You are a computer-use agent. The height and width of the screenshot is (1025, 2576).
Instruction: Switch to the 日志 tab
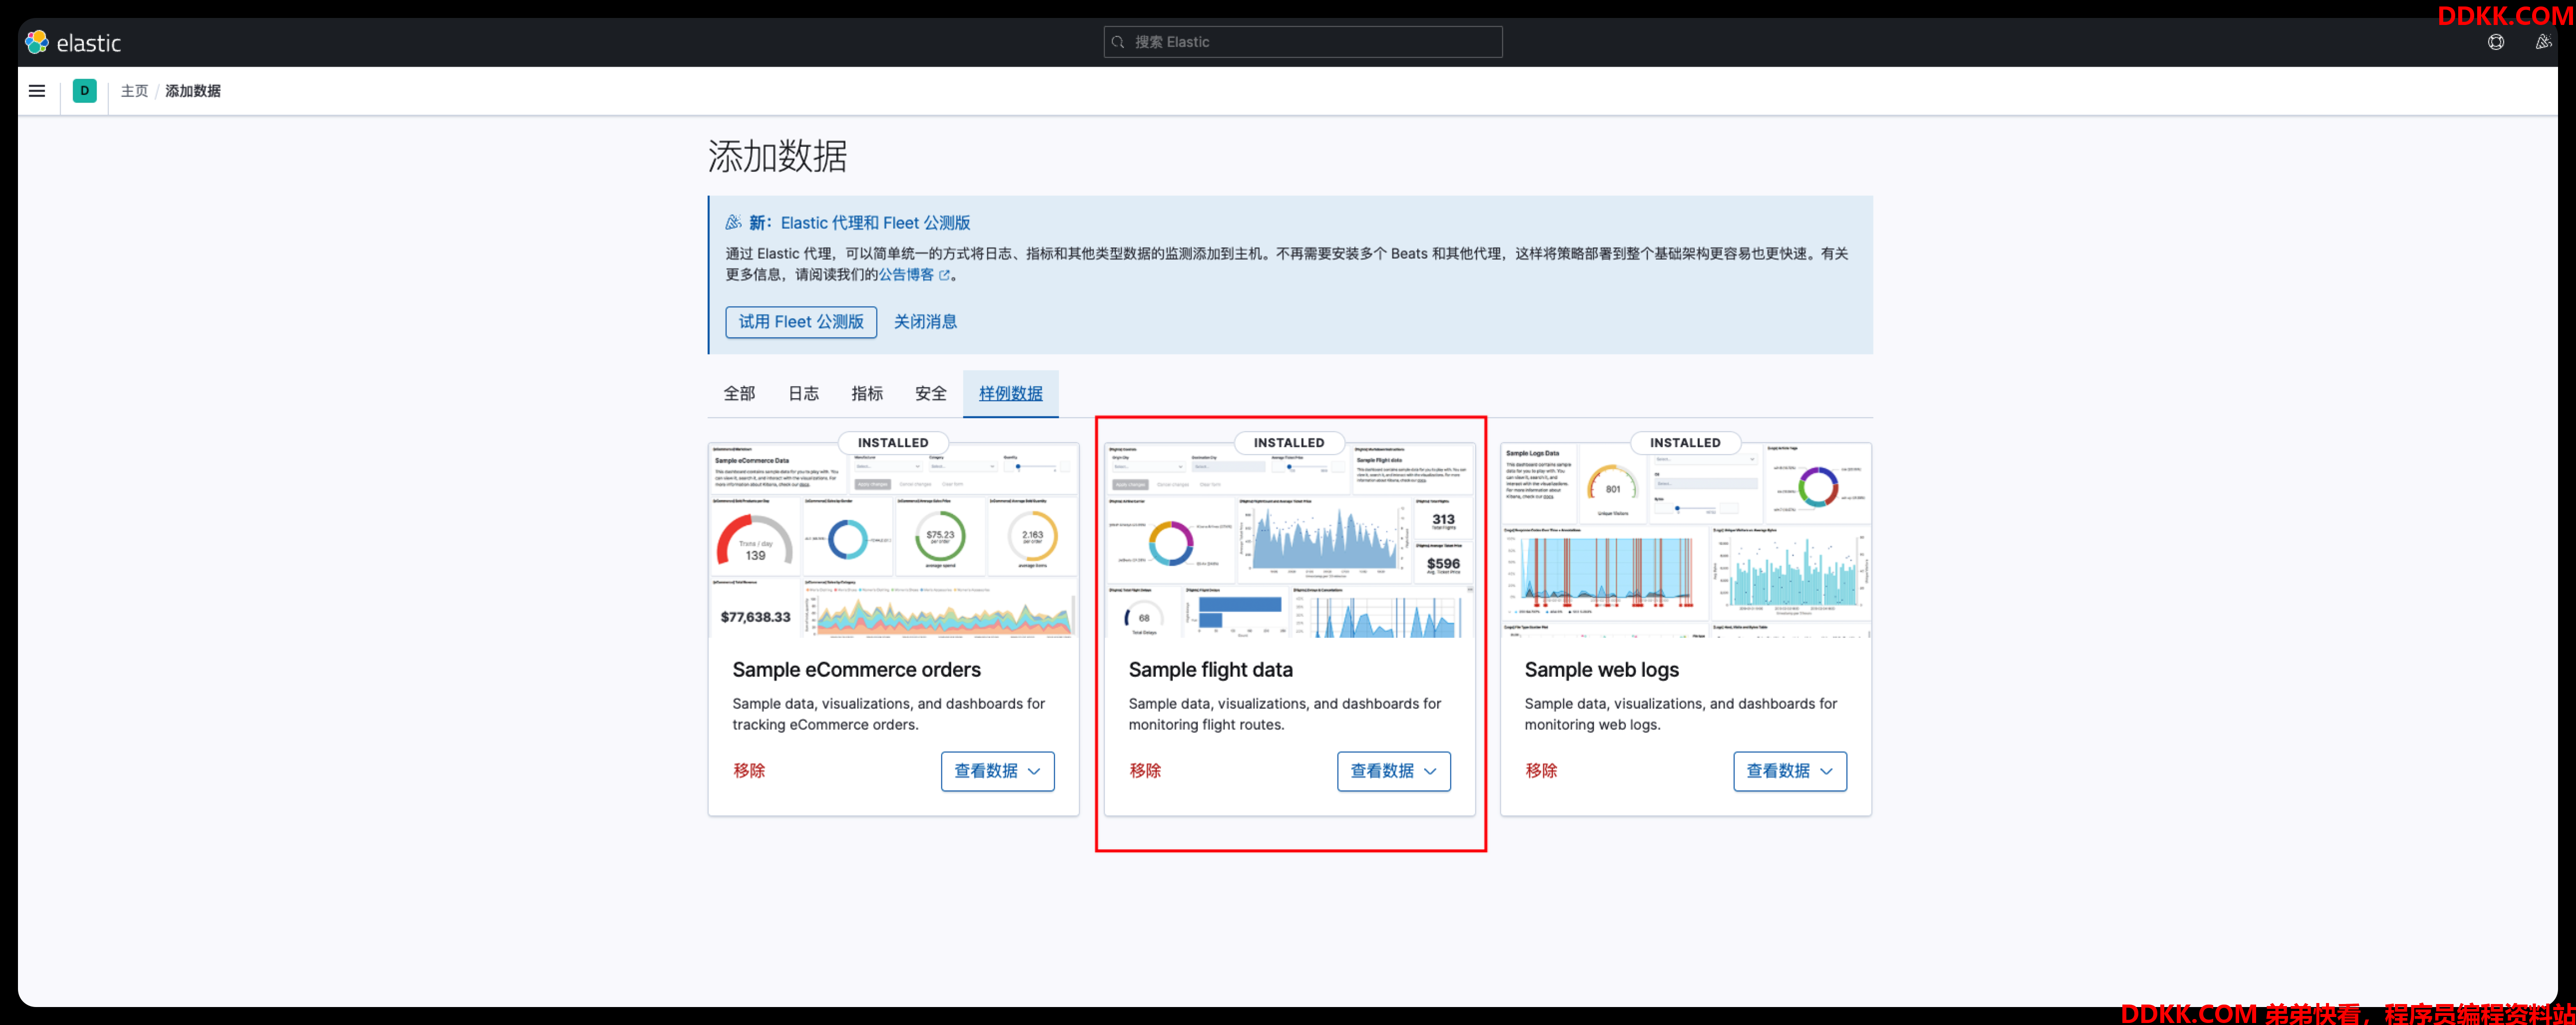coord(803,394)
